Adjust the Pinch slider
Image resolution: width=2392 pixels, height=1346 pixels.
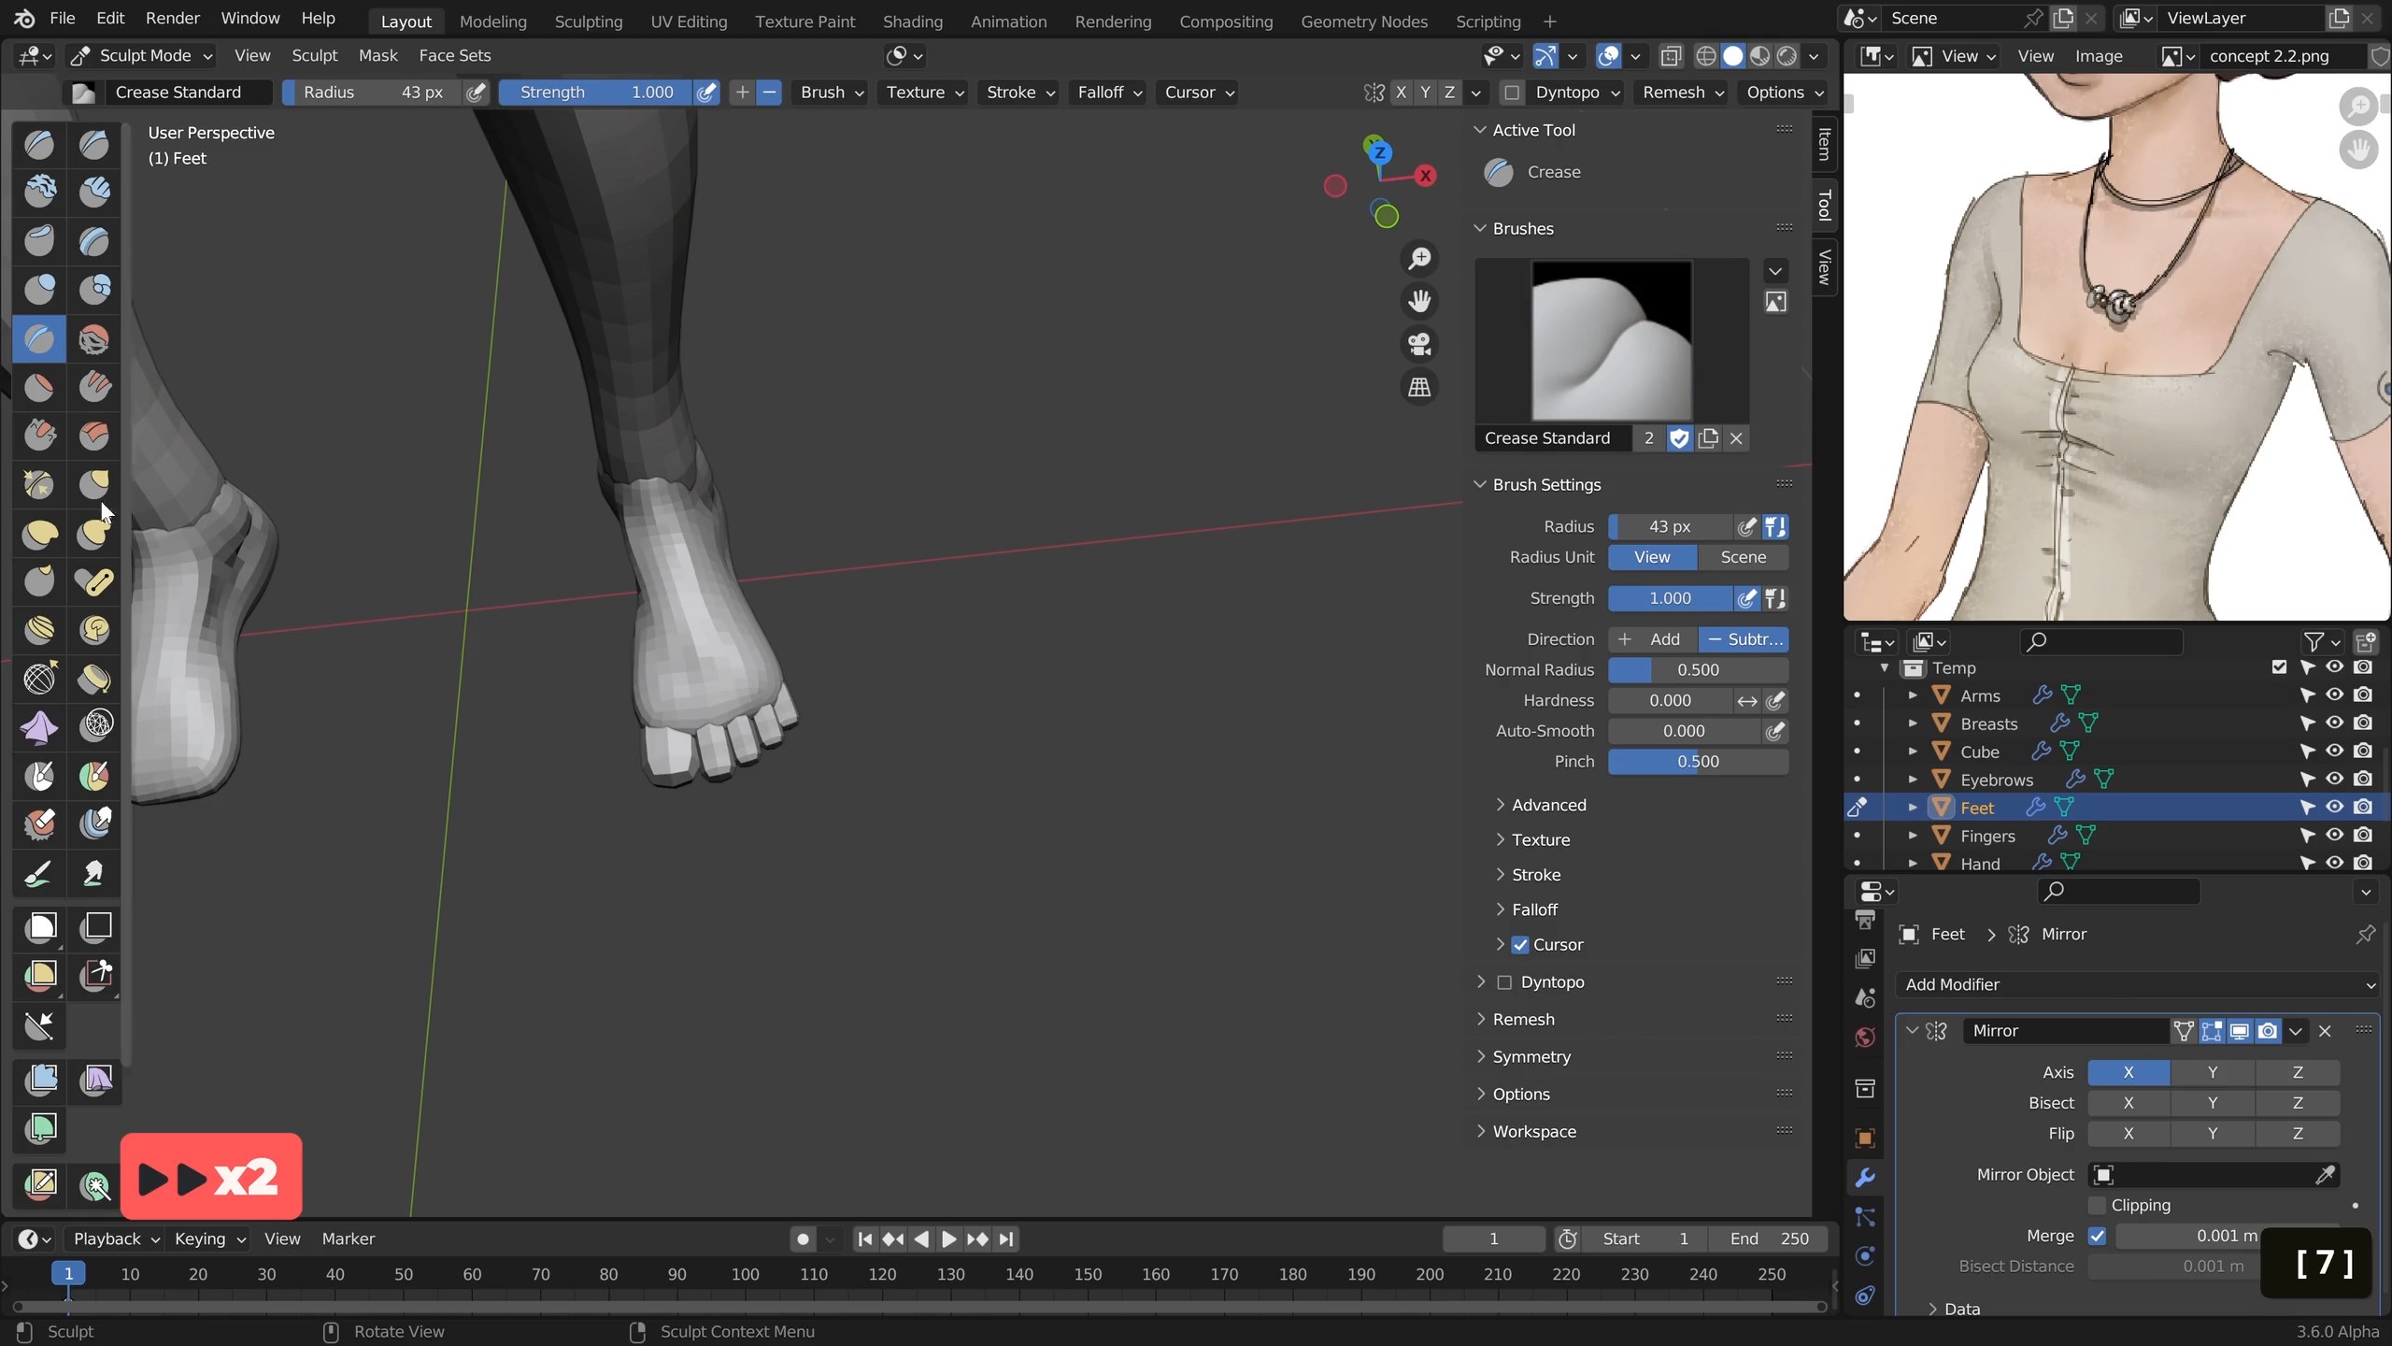[x=1697, y=762]
